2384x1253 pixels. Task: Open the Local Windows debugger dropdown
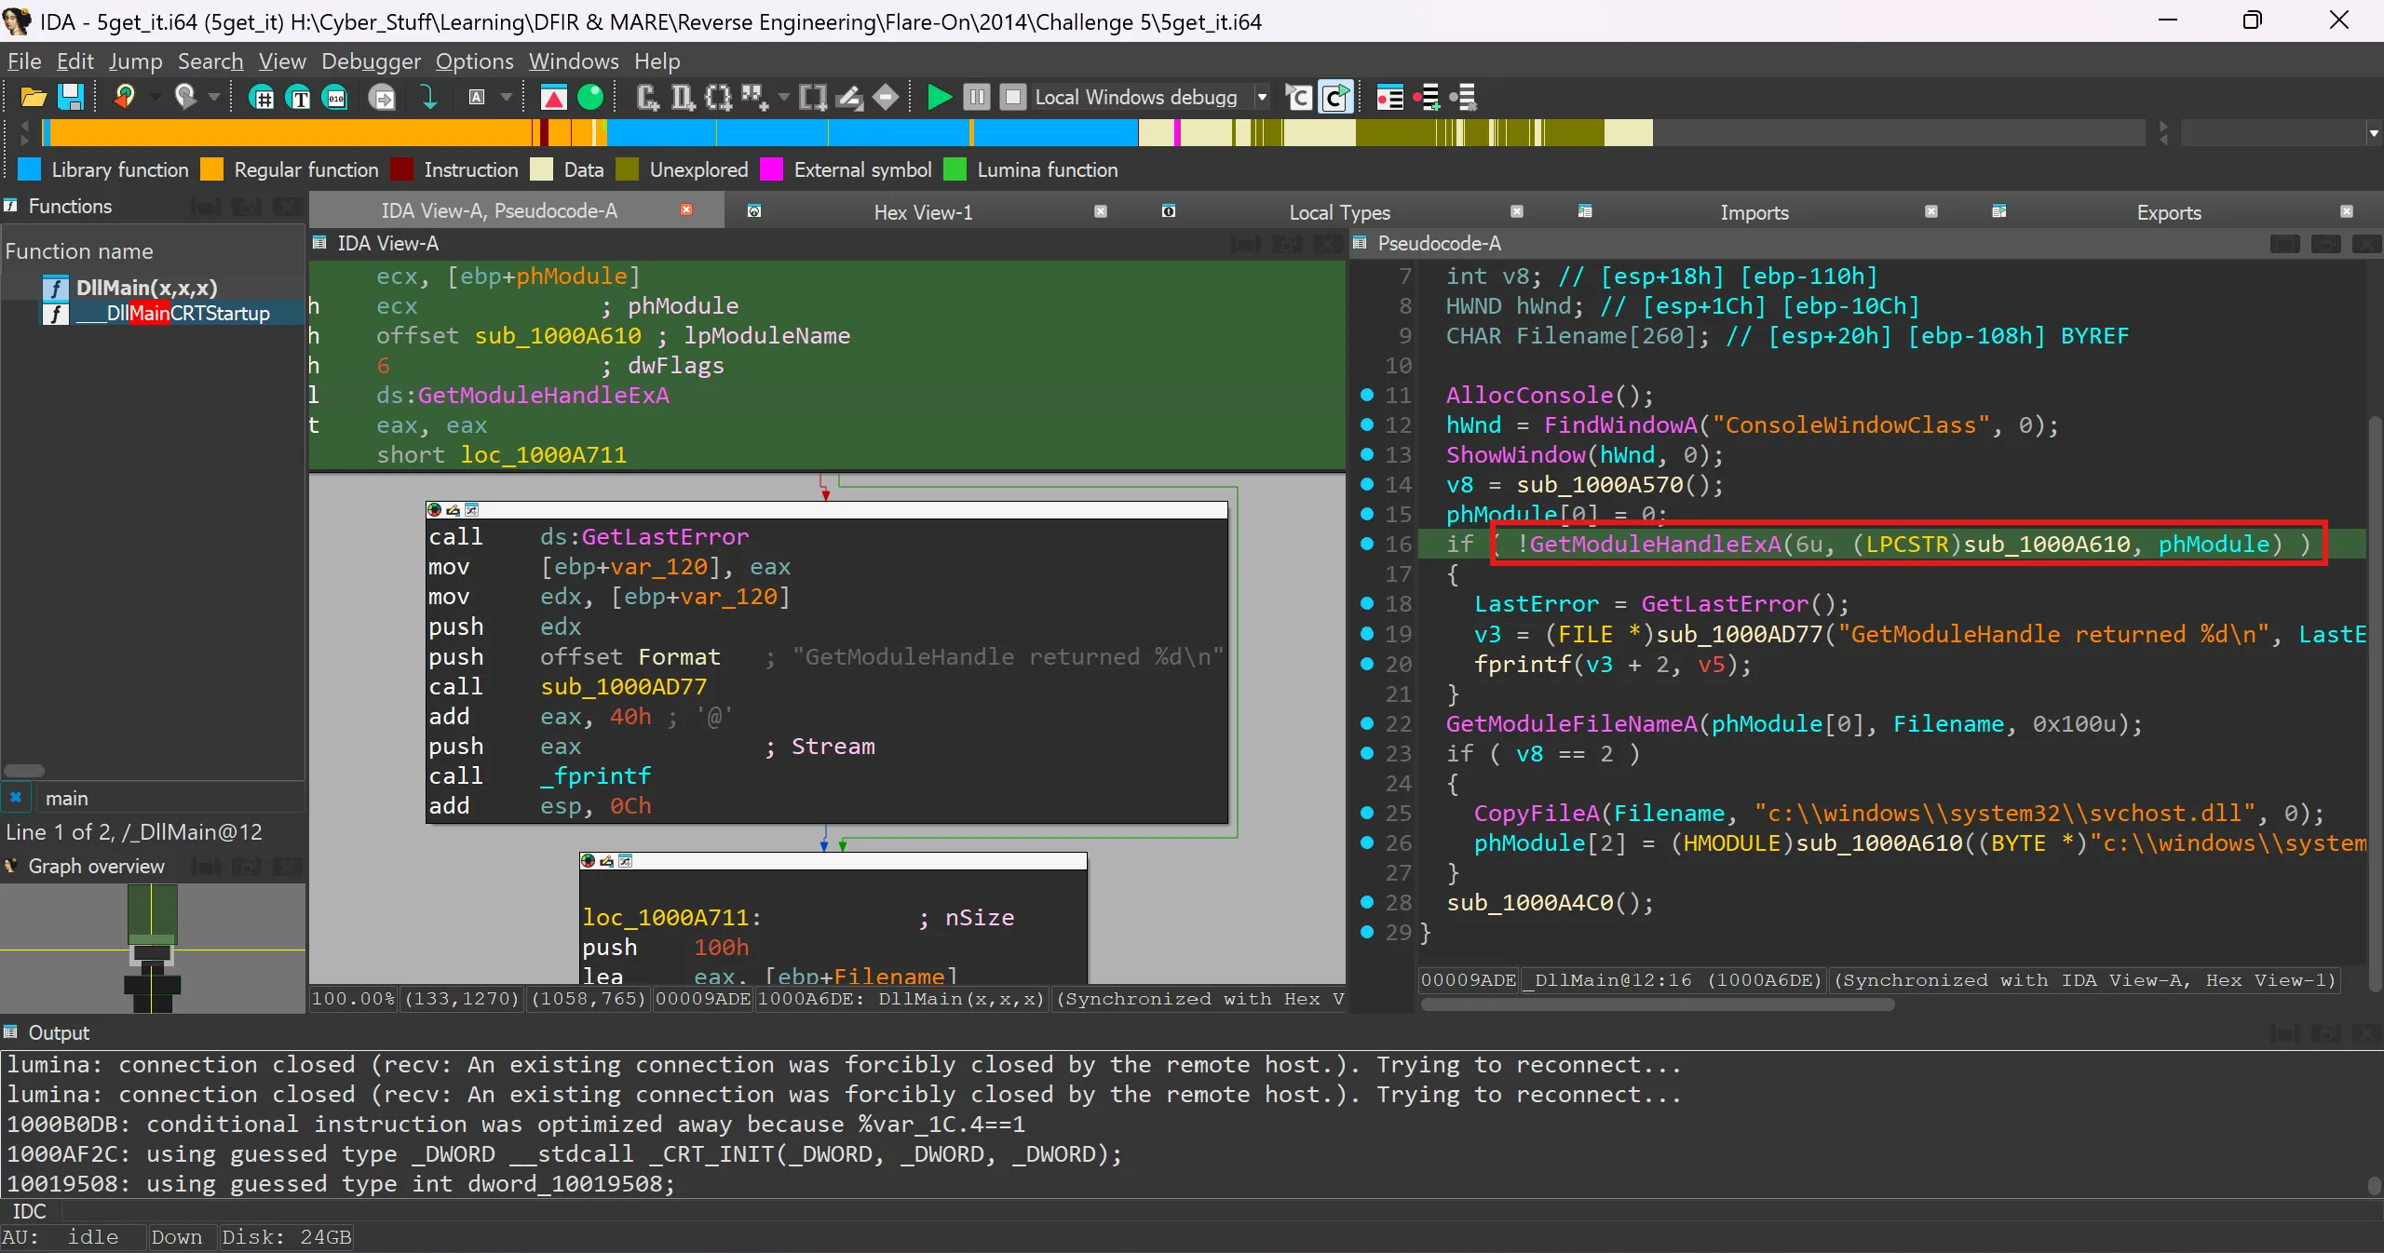click(1262, 97)
